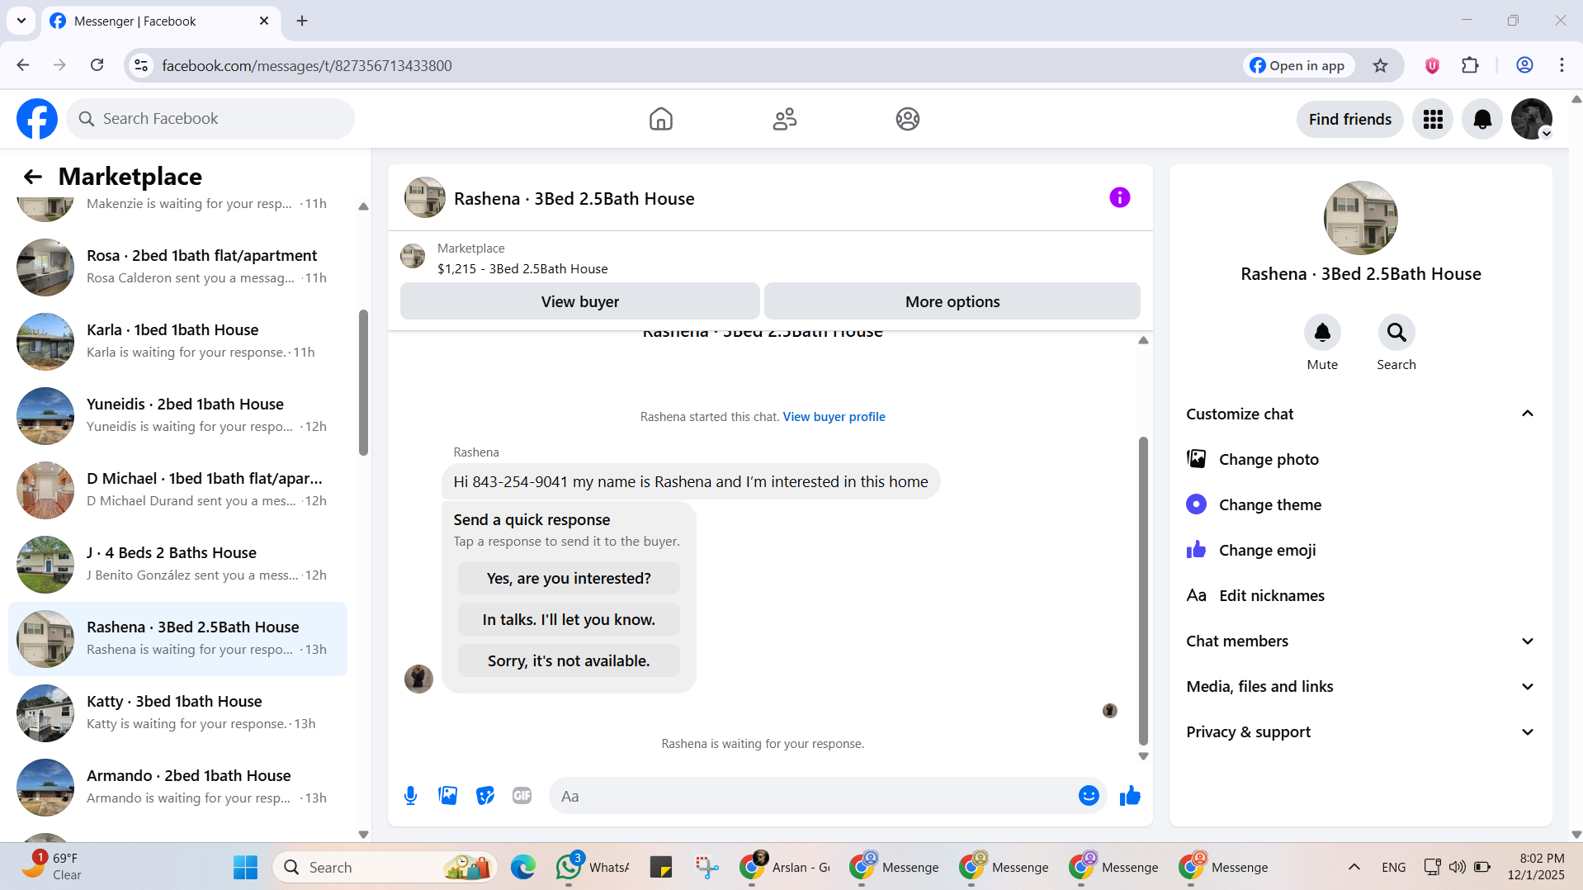Click Change photo icon

1196,459
